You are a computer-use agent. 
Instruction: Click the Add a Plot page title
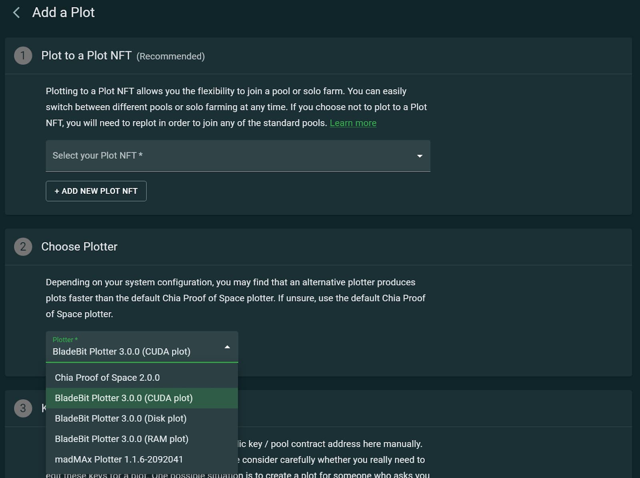point(63,13)
